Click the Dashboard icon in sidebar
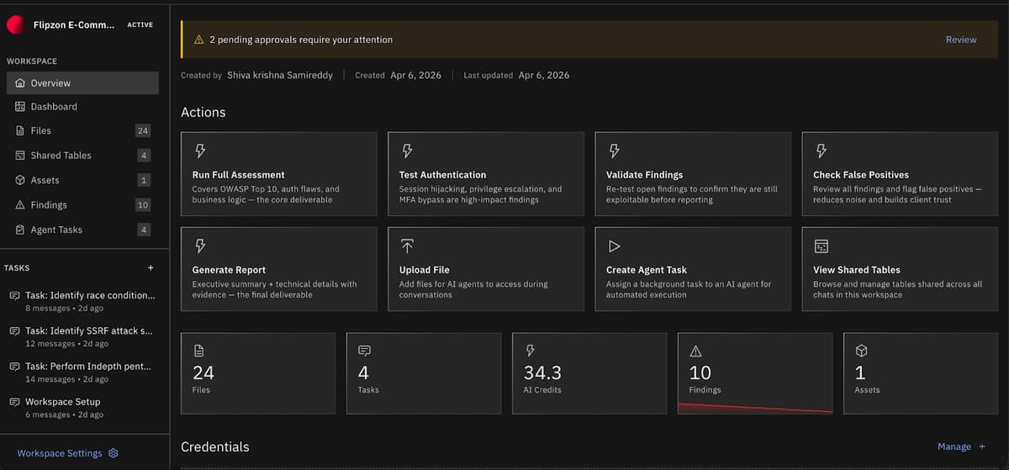Screen dimensions: 1009x470 pyautogui.click(x=20, y=107)
